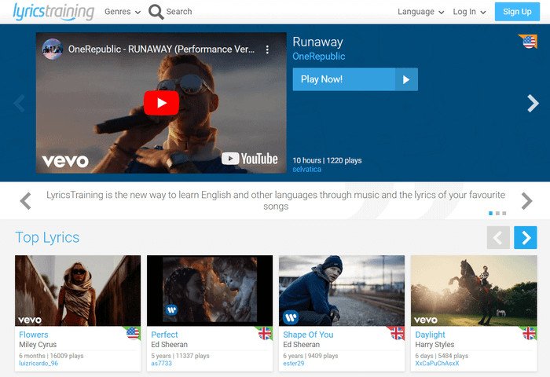Open as7733 user profile
Viewport: 550px width, 377px height.
(x=161, y=364)
